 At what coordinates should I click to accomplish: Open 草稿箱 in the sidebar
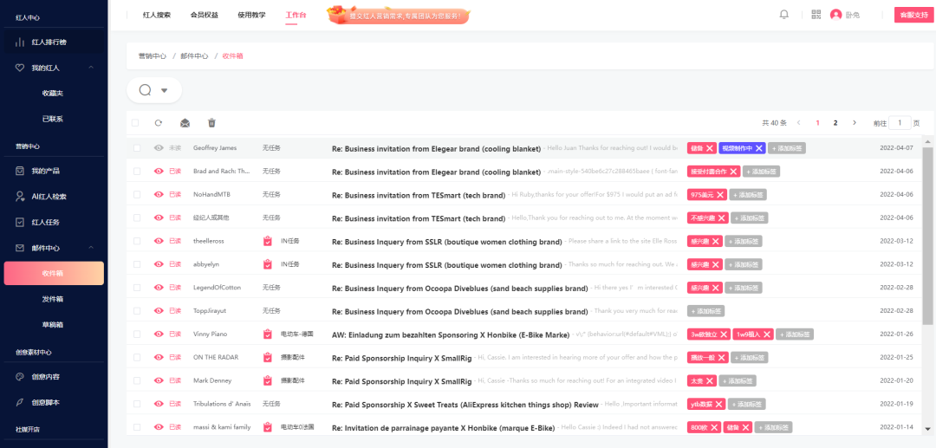coord(53,324)
